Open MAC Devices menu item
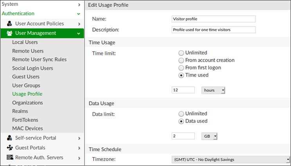 click(27, 128)
